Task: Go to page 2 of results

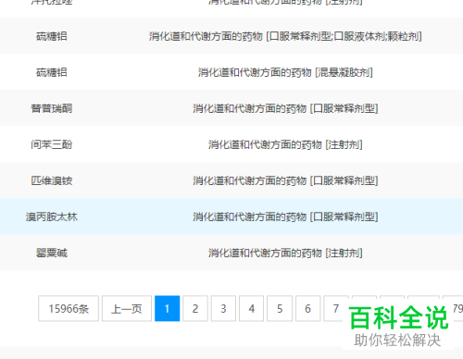Action: click(195, 308)
